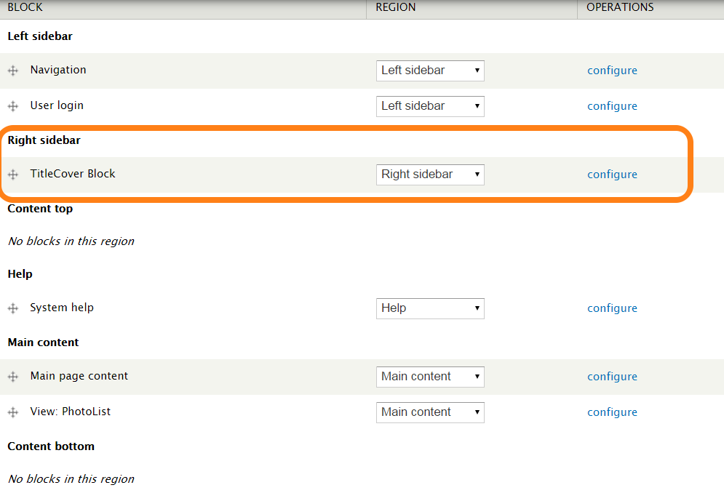Open the region dropdown for Navigation
The width and height of the screenshot is (724, 493).
click(429, 71)
